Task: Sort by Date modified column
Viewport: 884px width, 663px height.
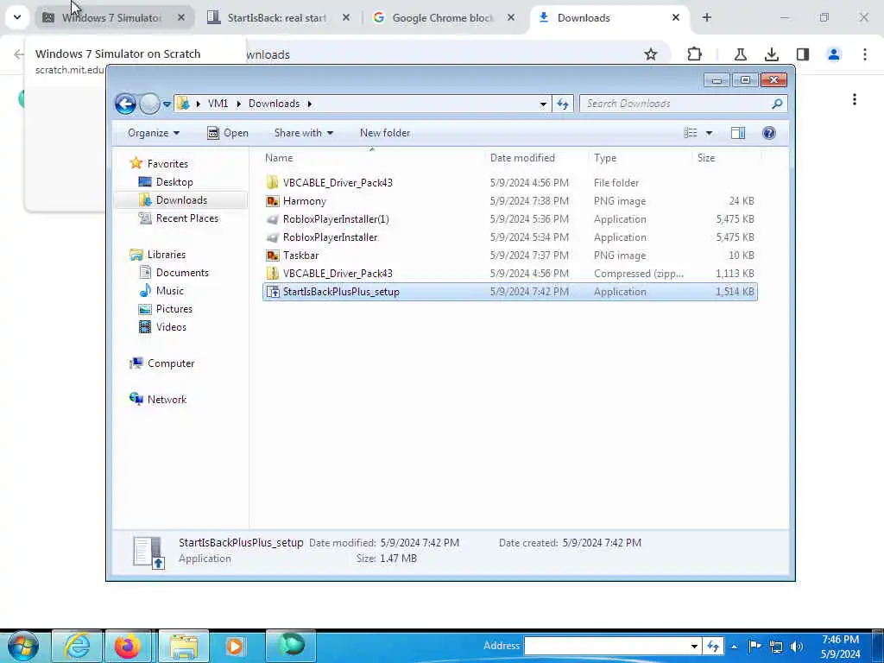Action: [x=522, y=158]
